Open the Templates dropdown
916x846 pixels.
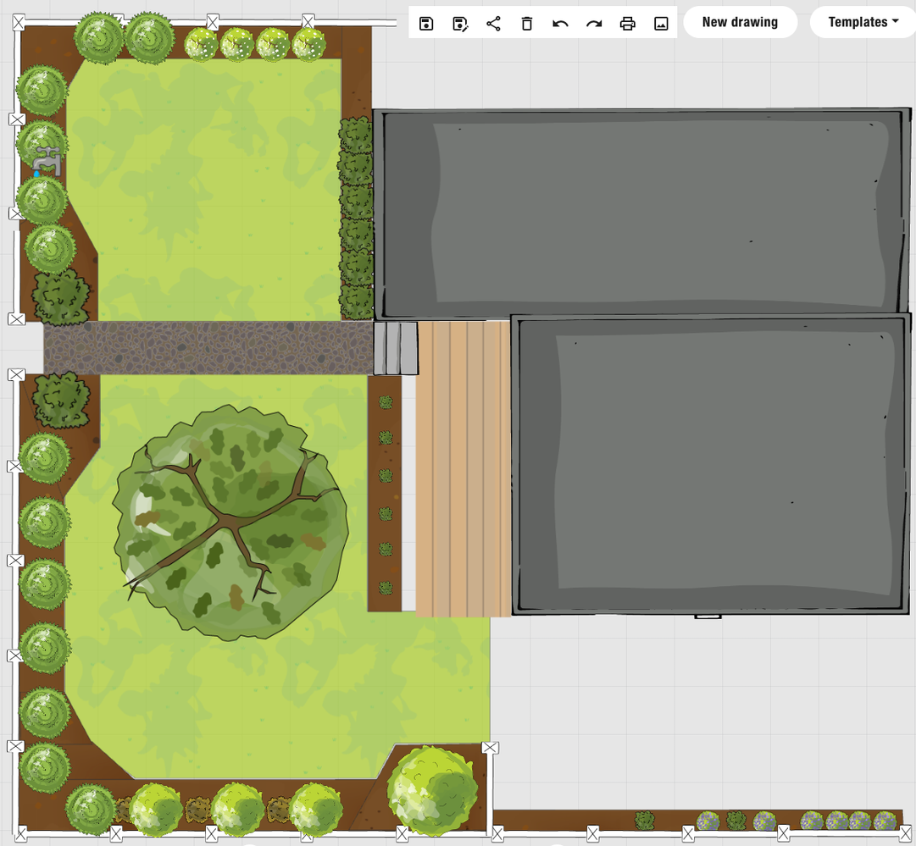[x=861, y=23]
